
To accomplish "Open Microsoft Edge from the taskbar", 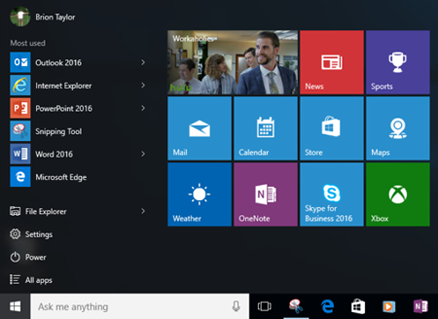I will [328, 306].
